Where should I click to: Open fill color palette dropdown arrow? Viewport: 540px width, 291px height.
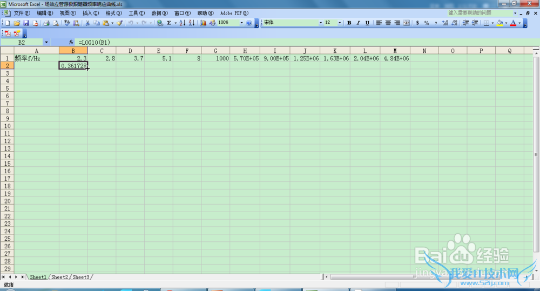tap(506, 23)
